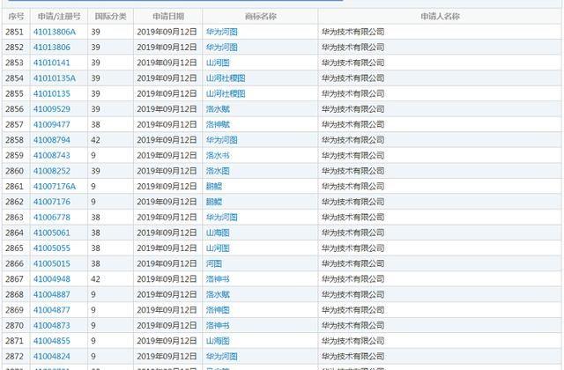The width and height of the screenshot is (564, 370).
Task: Open trademark 洛神书 in row 2867
Action: point(218,279)
